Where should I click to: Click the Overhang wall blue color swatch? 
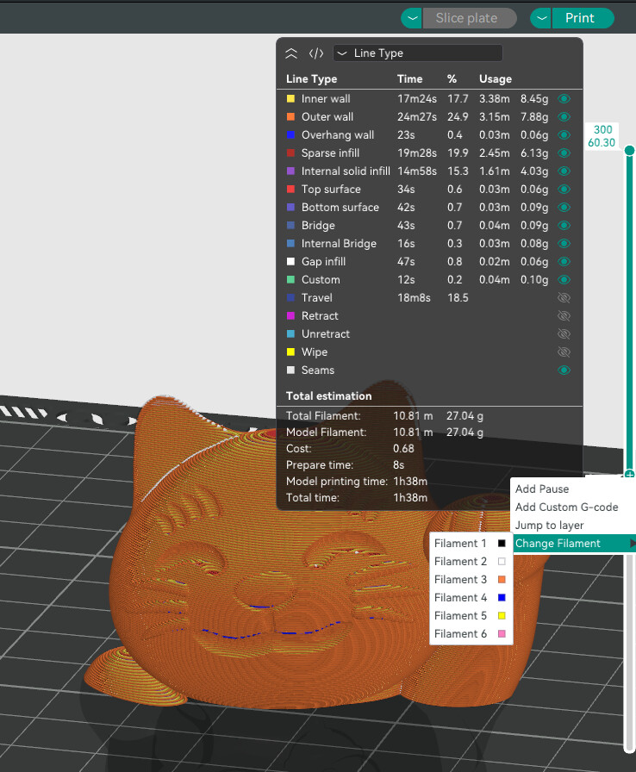tap(291, 135)
